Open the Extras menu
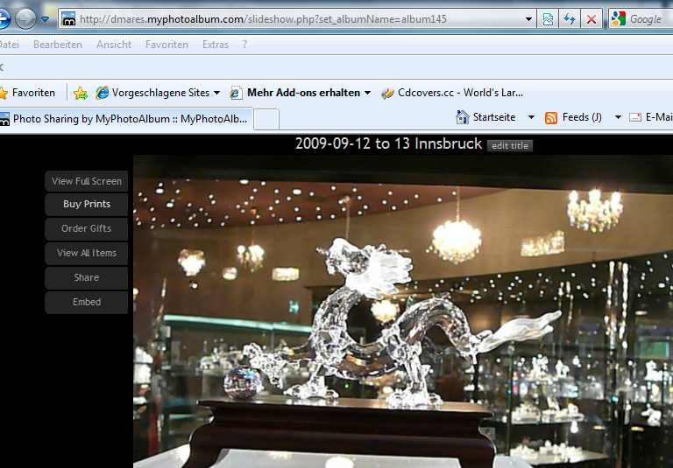 click(x=216, y=45)
